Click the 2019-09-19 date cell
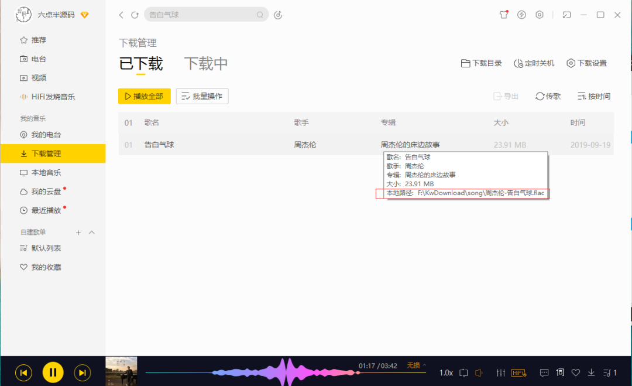 pyautogui.click(x=590, y=145)
